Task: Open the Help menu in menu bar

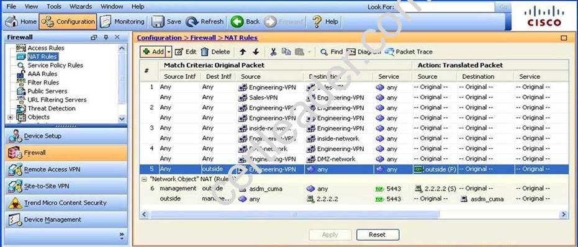Action: click(138, 6)
